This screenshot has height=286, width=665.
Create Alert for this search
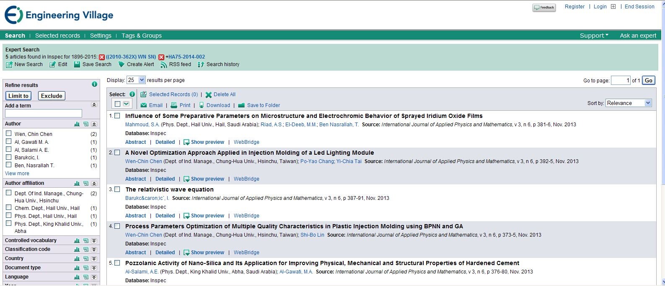coord(136,64)
